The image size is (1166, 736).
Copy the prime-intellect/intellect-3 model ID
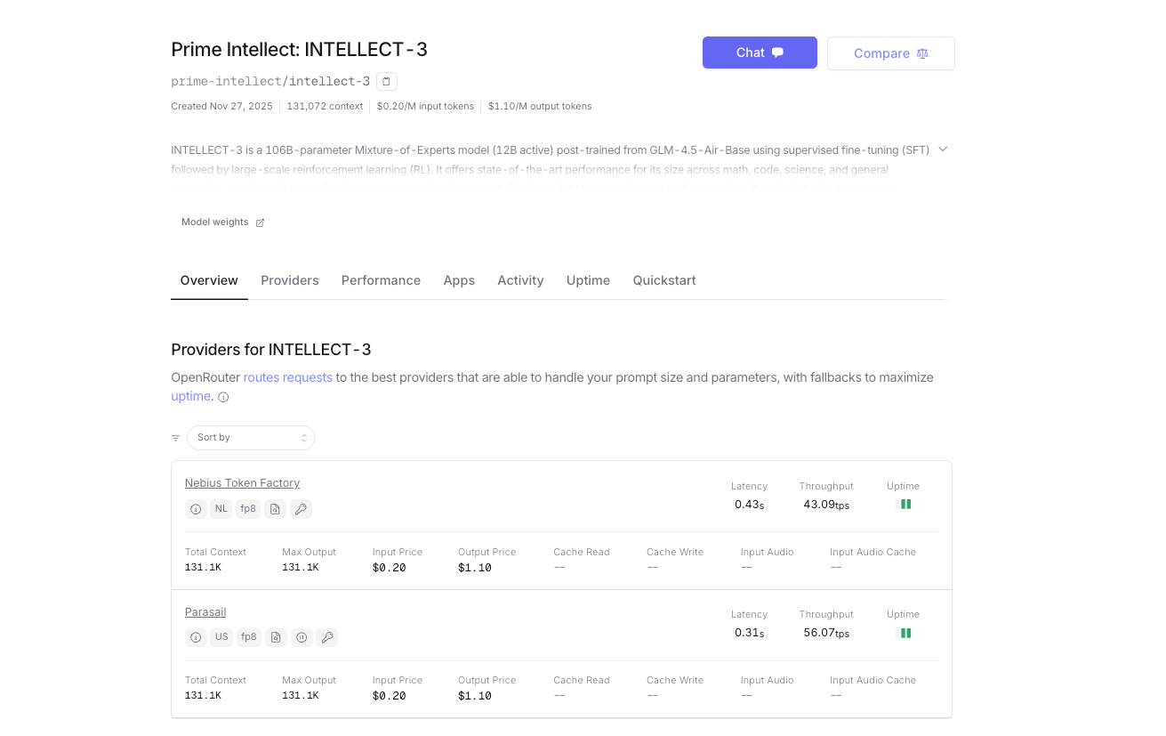coord(386,82)
